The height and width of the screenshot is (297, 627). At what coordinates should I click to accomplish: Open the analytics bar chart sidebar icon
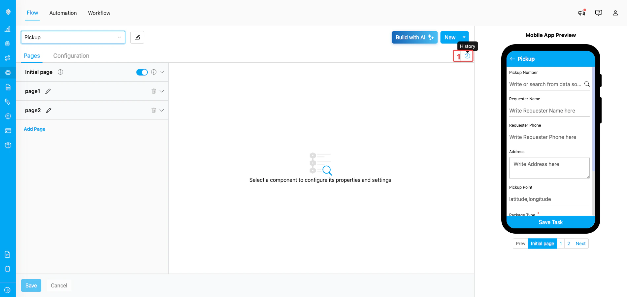[x=8, y=29]
